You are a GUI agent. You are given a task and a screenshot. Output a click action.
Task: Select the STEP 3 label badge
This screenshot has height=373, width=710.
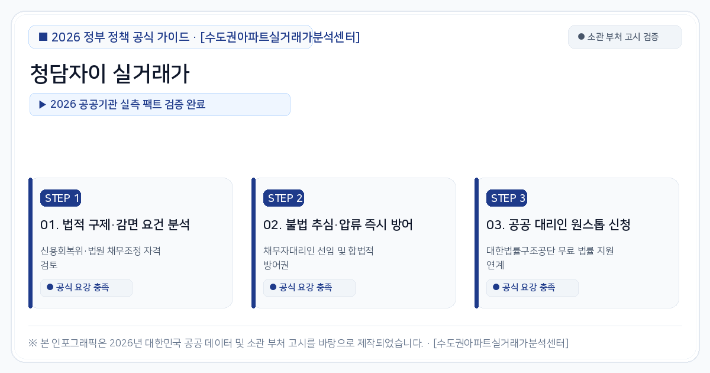(506, 198)
